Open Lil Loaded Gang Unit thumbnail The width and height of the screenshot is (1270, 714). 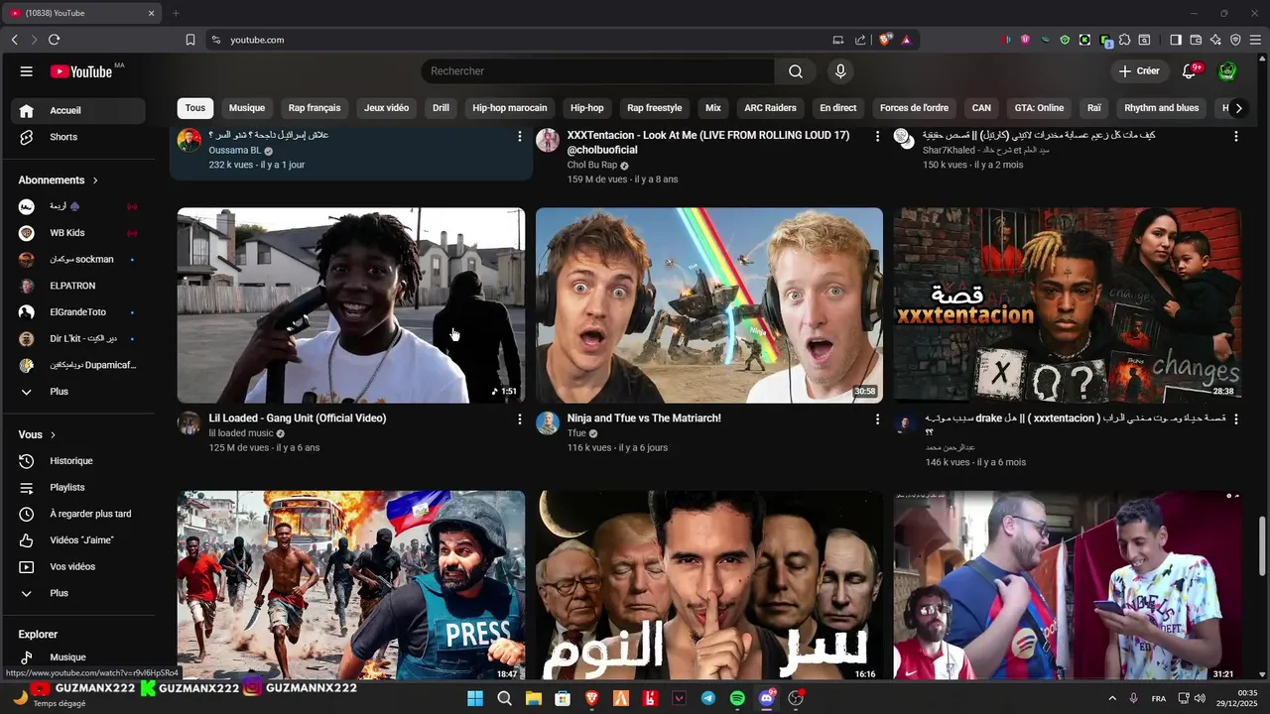(351, 305)
